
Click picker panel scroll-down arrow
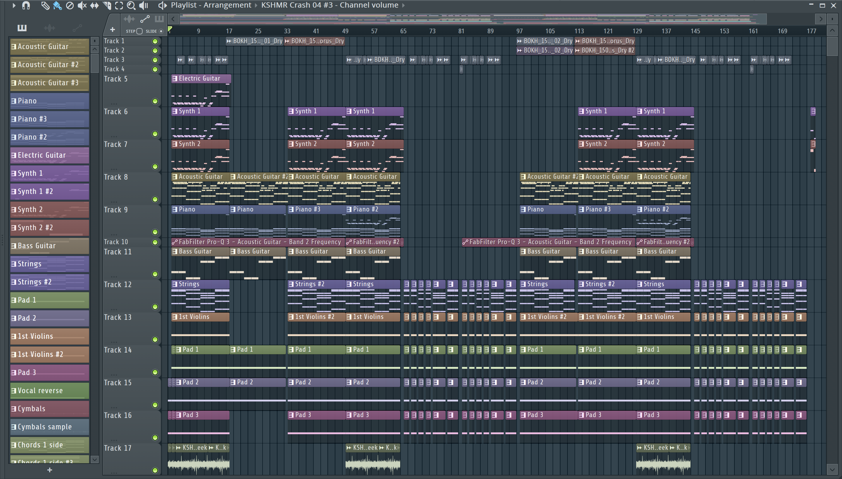pyautogui.click(x=94, y=459)
